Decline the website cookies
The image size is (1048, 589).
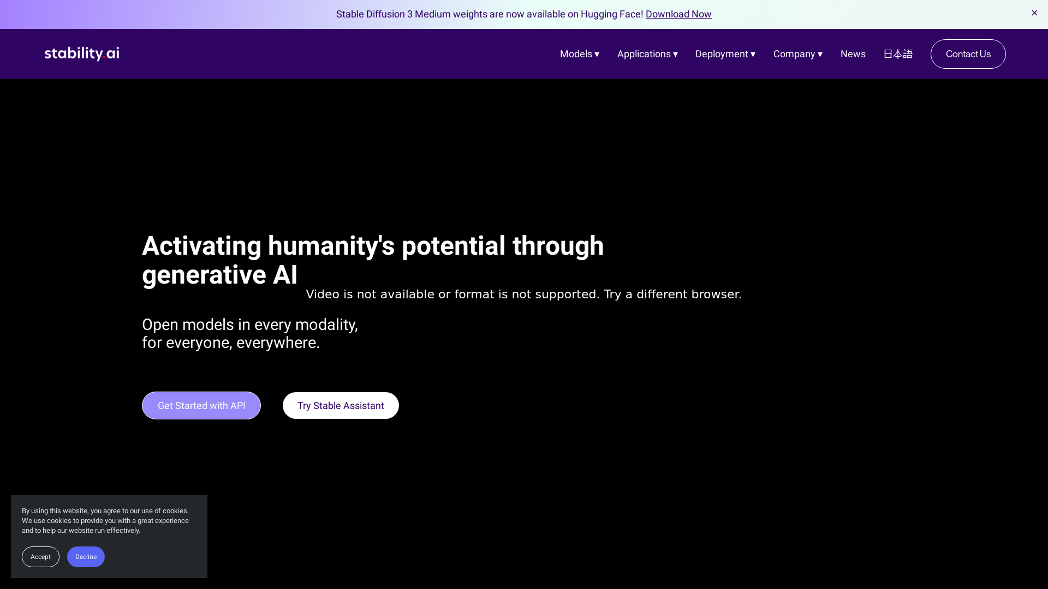click(x=86, y=557)
